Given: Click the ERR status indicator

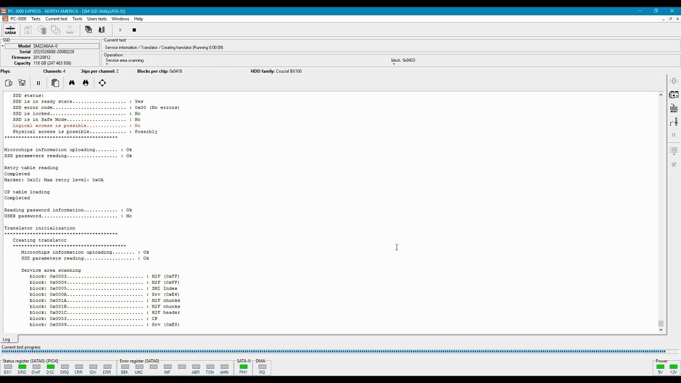Looking at the screenshot, I should tap(107, 367).
